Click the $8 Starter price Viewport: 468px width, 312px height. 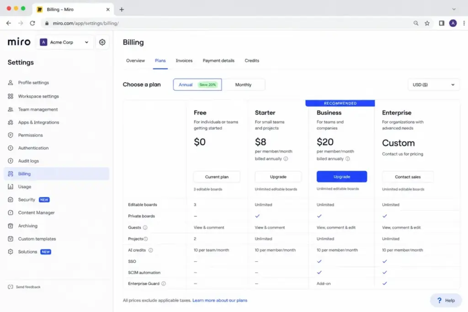[261, 142]
